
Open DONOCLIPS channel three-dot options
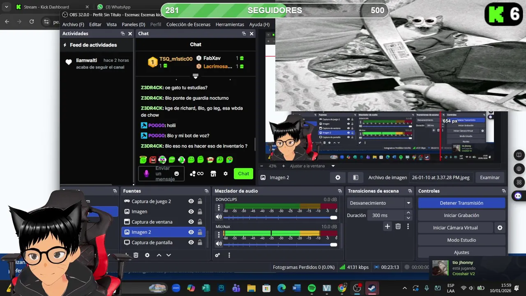[219, 208]
